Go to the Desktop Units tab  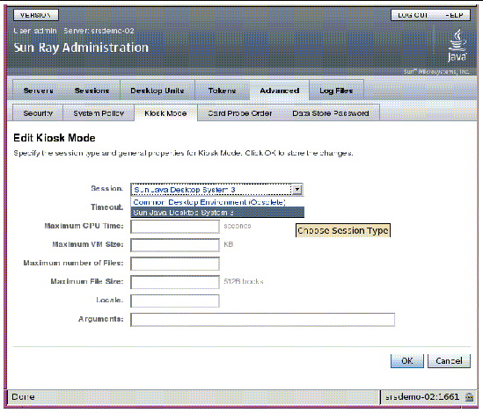[157, 91]
